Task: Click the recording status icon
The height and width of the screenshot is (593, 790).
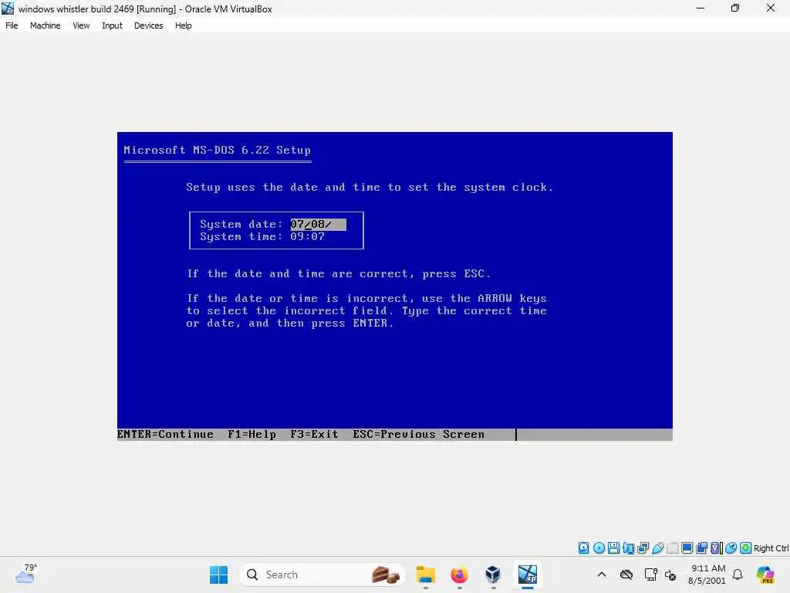Action: [701, 548]
